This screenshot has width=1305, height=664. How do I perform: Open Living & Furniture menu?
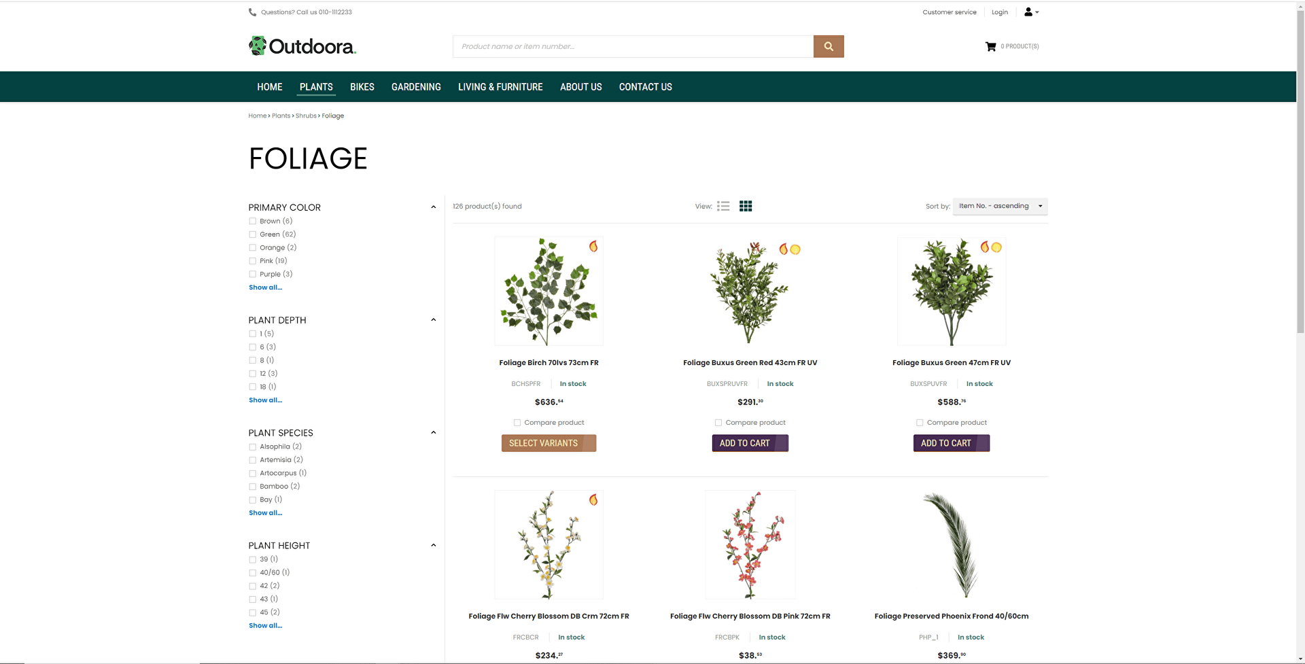[x=500, y=87]
